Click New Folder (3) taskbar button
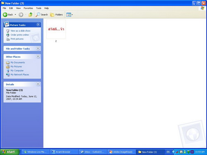The height and width of the screenshot is (155, 207). pos(150,152)
